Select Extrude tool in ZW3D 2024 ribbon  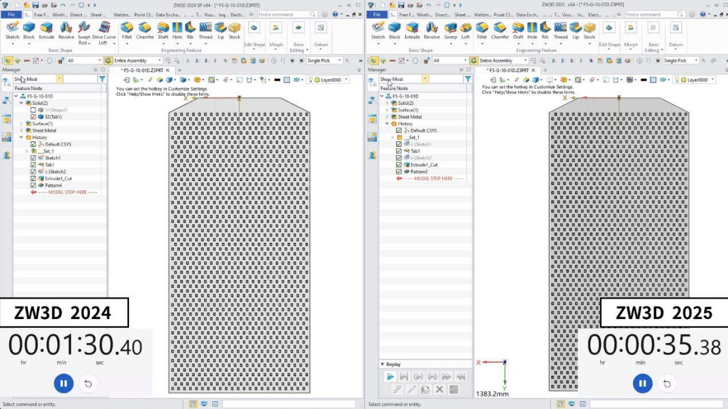46,30
